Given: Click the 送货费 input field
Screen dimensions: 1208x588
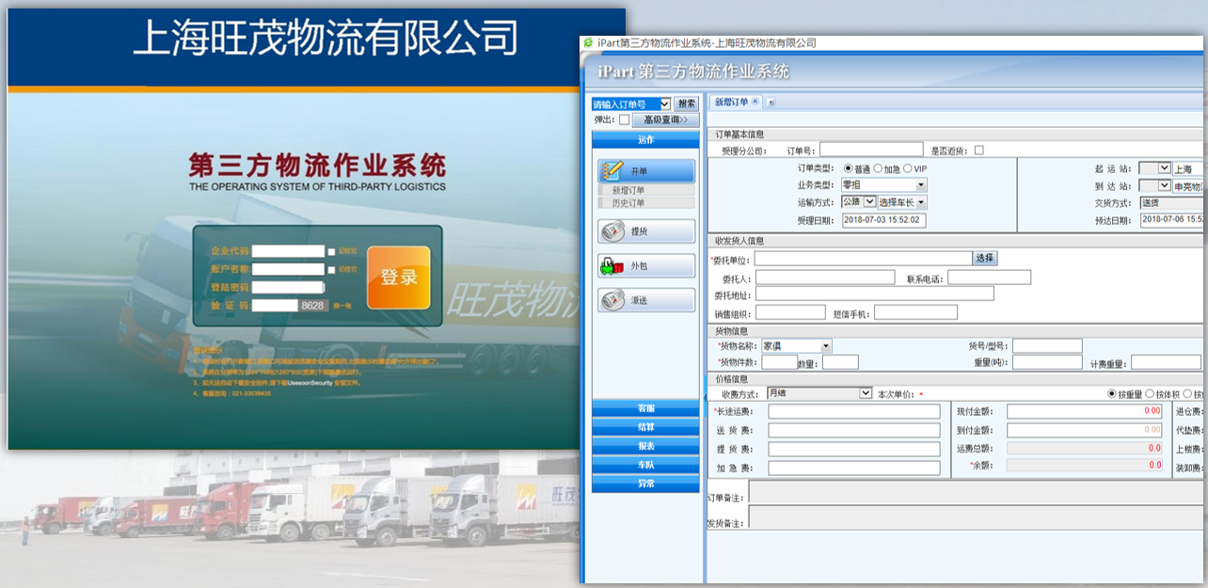Looking at the screenshot, I should tap(854, 431).
